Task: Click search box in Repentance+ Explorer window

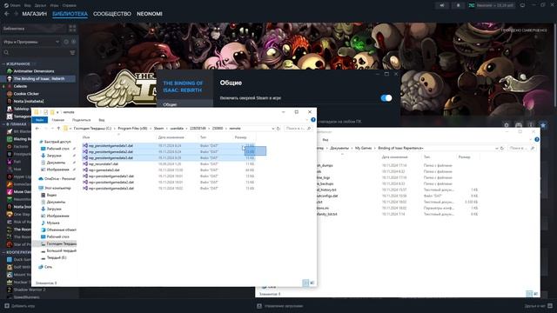Action: tap(522, 148)
